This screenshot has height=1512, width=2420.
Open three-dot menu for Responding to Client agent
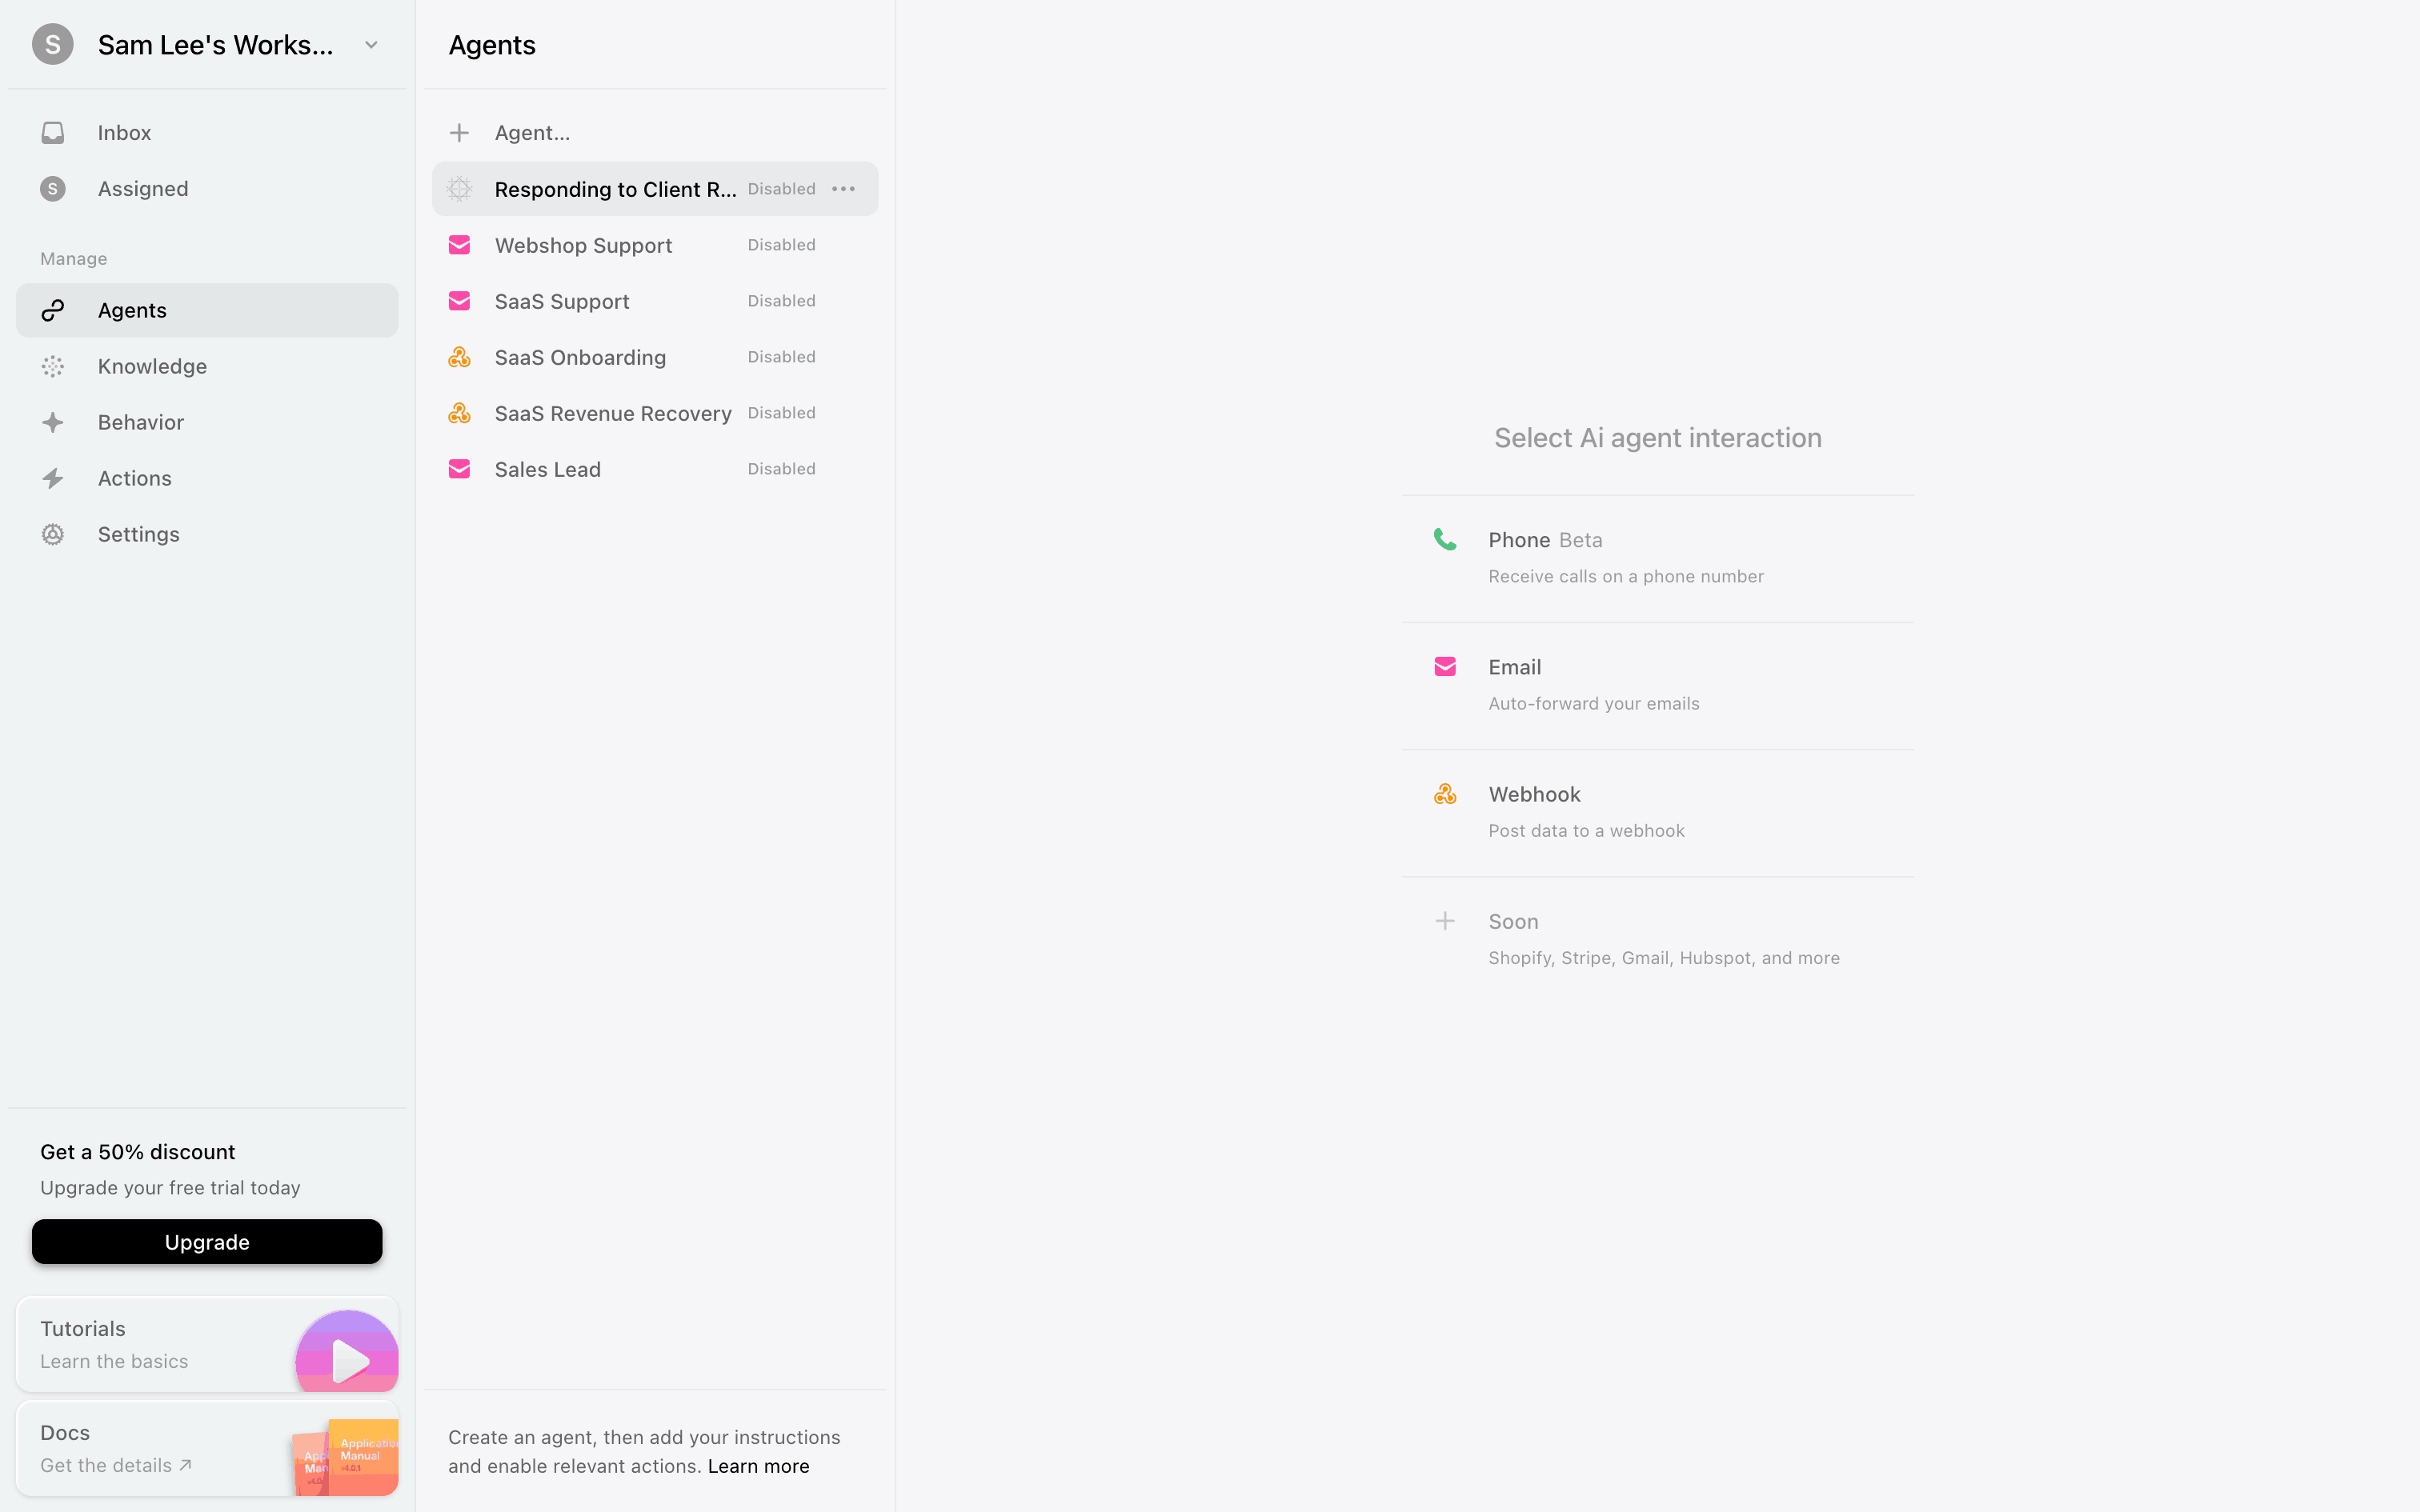[x=843, y=189]
